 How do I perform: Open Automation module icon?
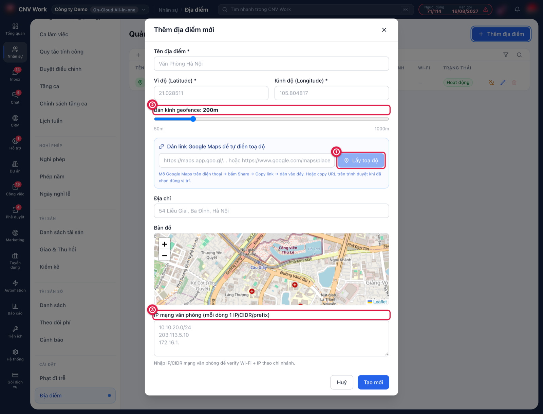(15, 286)
